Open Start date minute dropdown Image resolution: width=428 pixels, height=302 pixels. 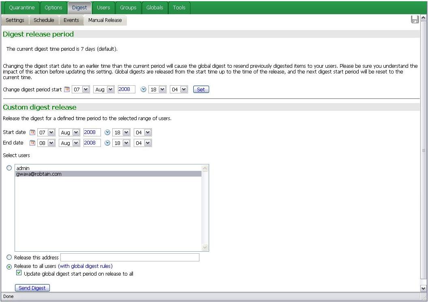pos(143,132)
